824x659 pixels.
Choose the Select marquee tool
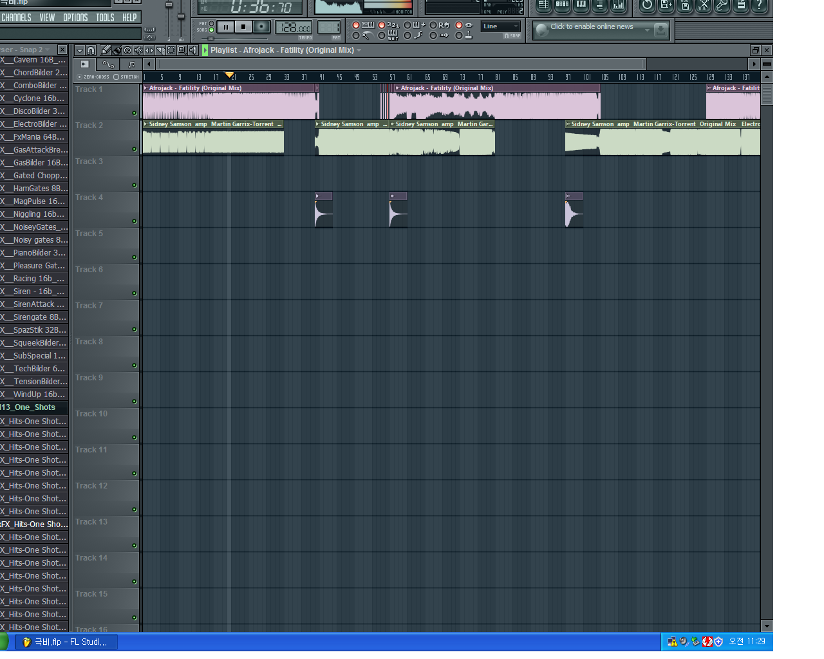point(171,50)
